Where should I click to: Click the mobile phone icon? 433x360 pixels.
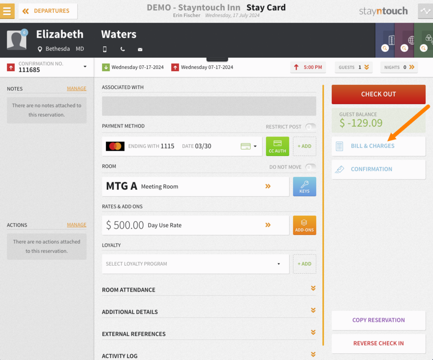coord(104,49)
